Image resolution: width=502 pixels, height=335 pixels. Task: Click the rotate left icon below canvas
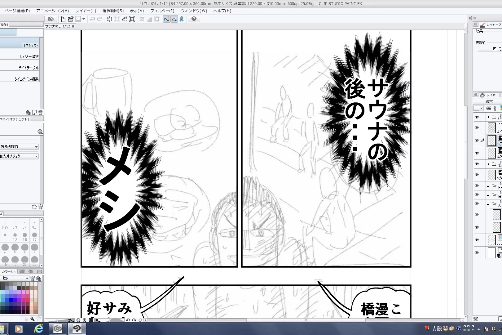coord(128,320)
